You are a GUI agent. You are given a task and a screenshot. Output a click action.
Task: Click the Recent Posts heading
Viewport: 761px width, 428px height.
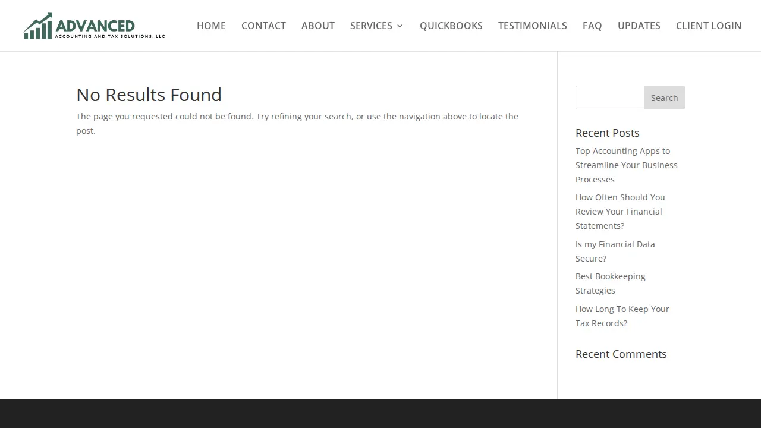pyautogui.click(x=608, y=133)
